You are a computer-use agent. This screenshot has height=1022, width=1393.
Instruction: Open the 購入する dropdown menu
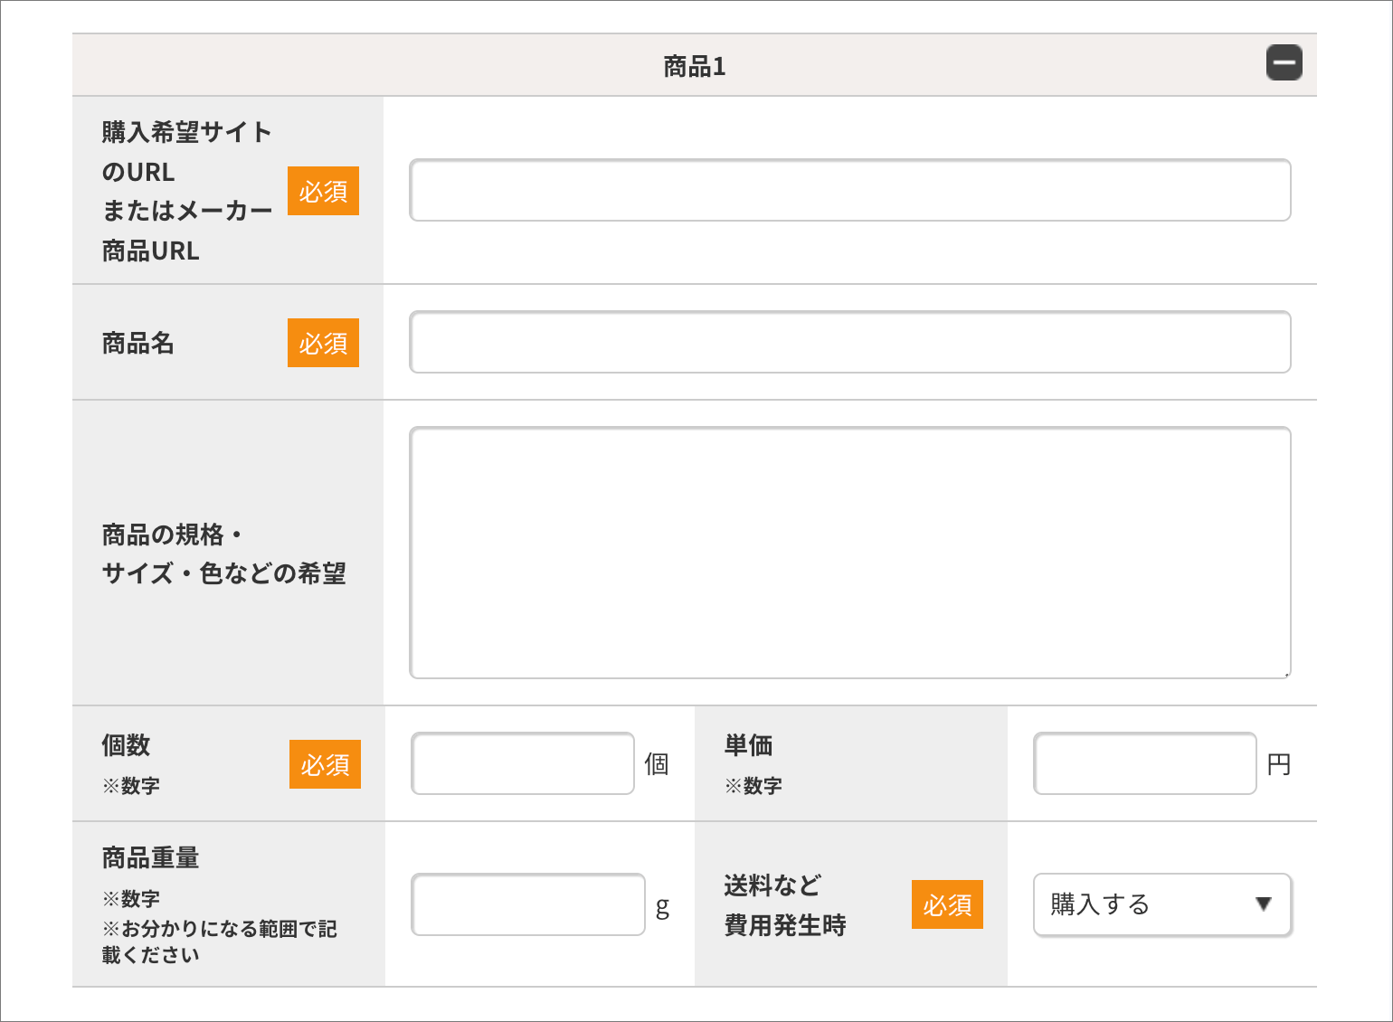1161,904
